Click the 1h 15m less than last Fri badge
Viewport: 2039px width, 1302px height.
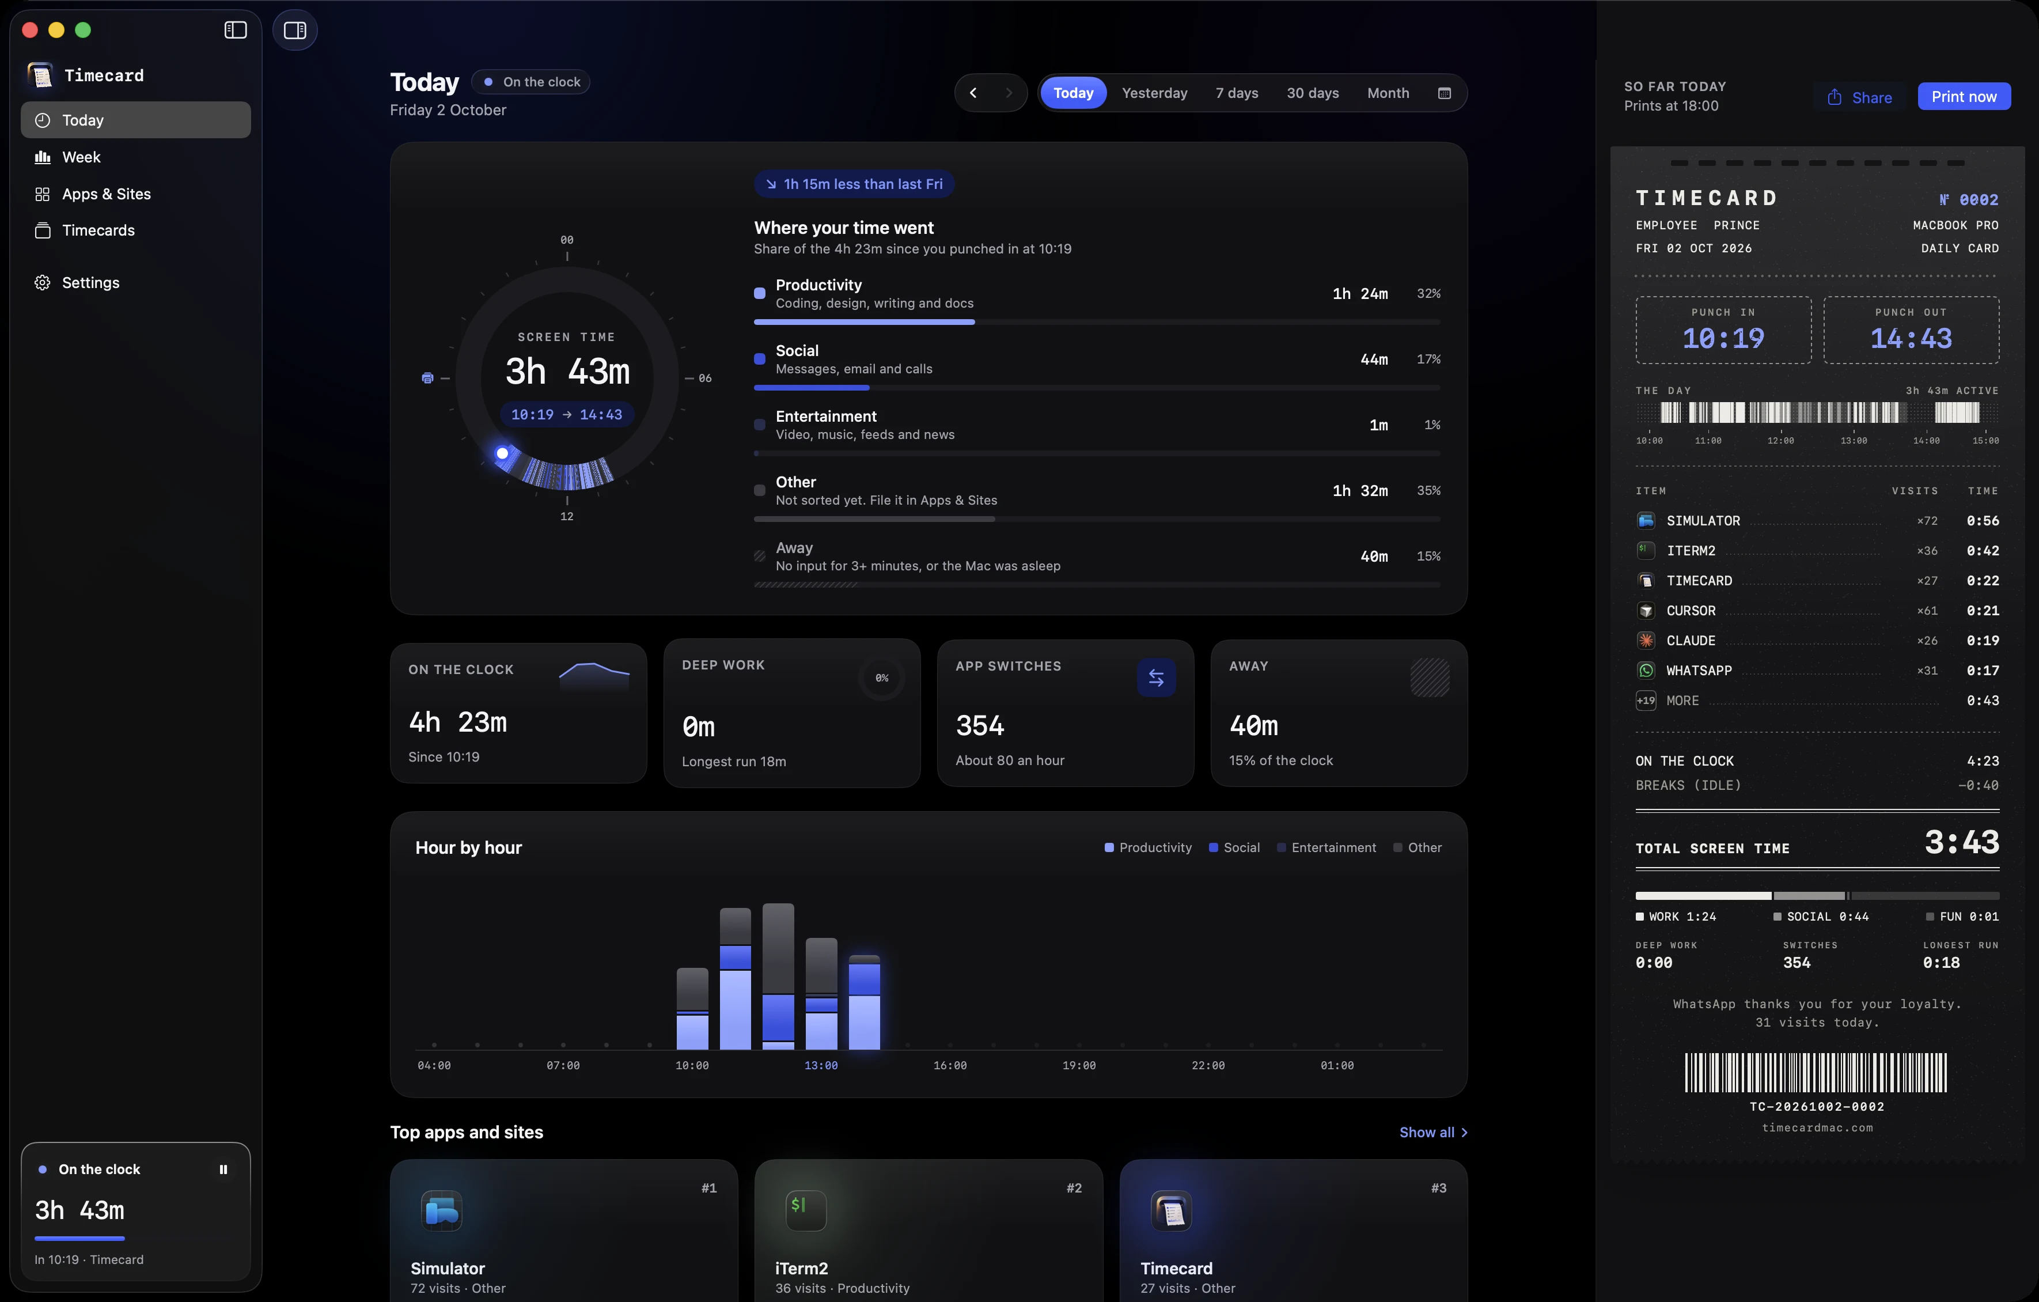pos(854,185)
